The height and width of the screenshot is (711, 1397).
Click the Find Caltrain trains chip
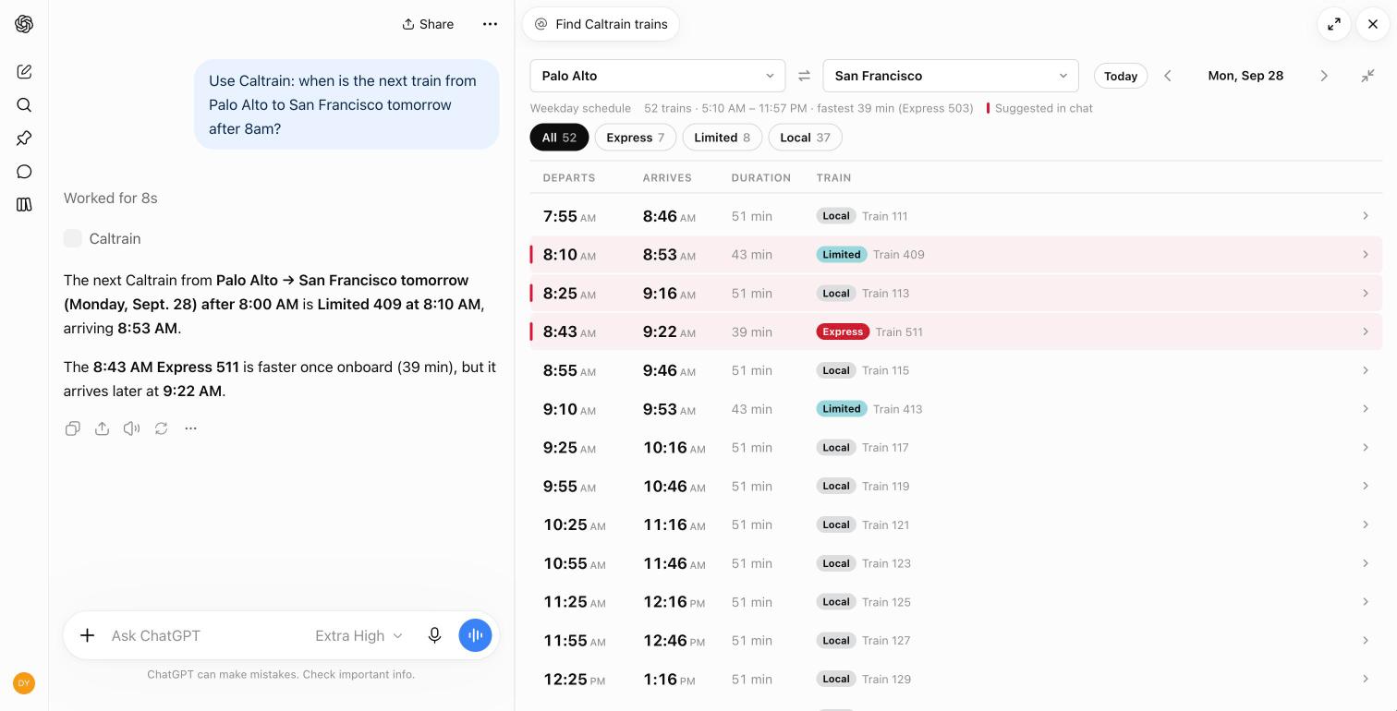pyautogui.click(x=601, y=24)
